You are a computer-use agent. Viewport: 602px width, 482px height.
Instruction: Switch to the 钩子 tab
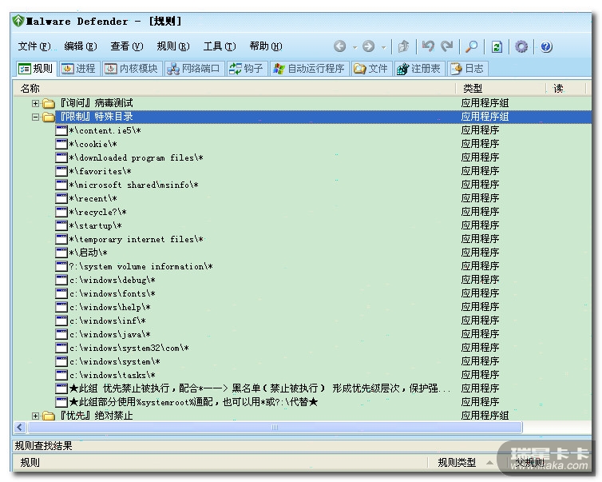[246, 69]
